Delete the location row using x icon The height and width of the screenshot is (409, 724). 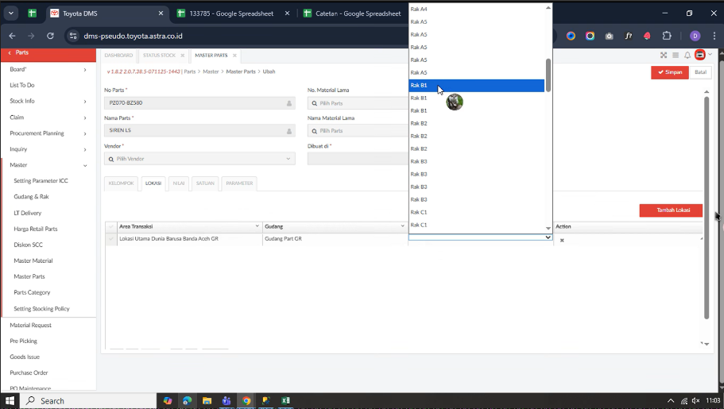tap(562, 240)
